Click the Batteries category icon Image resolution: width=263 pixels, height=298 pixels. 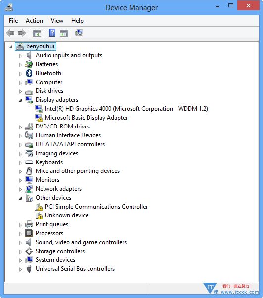pos(29,64)
